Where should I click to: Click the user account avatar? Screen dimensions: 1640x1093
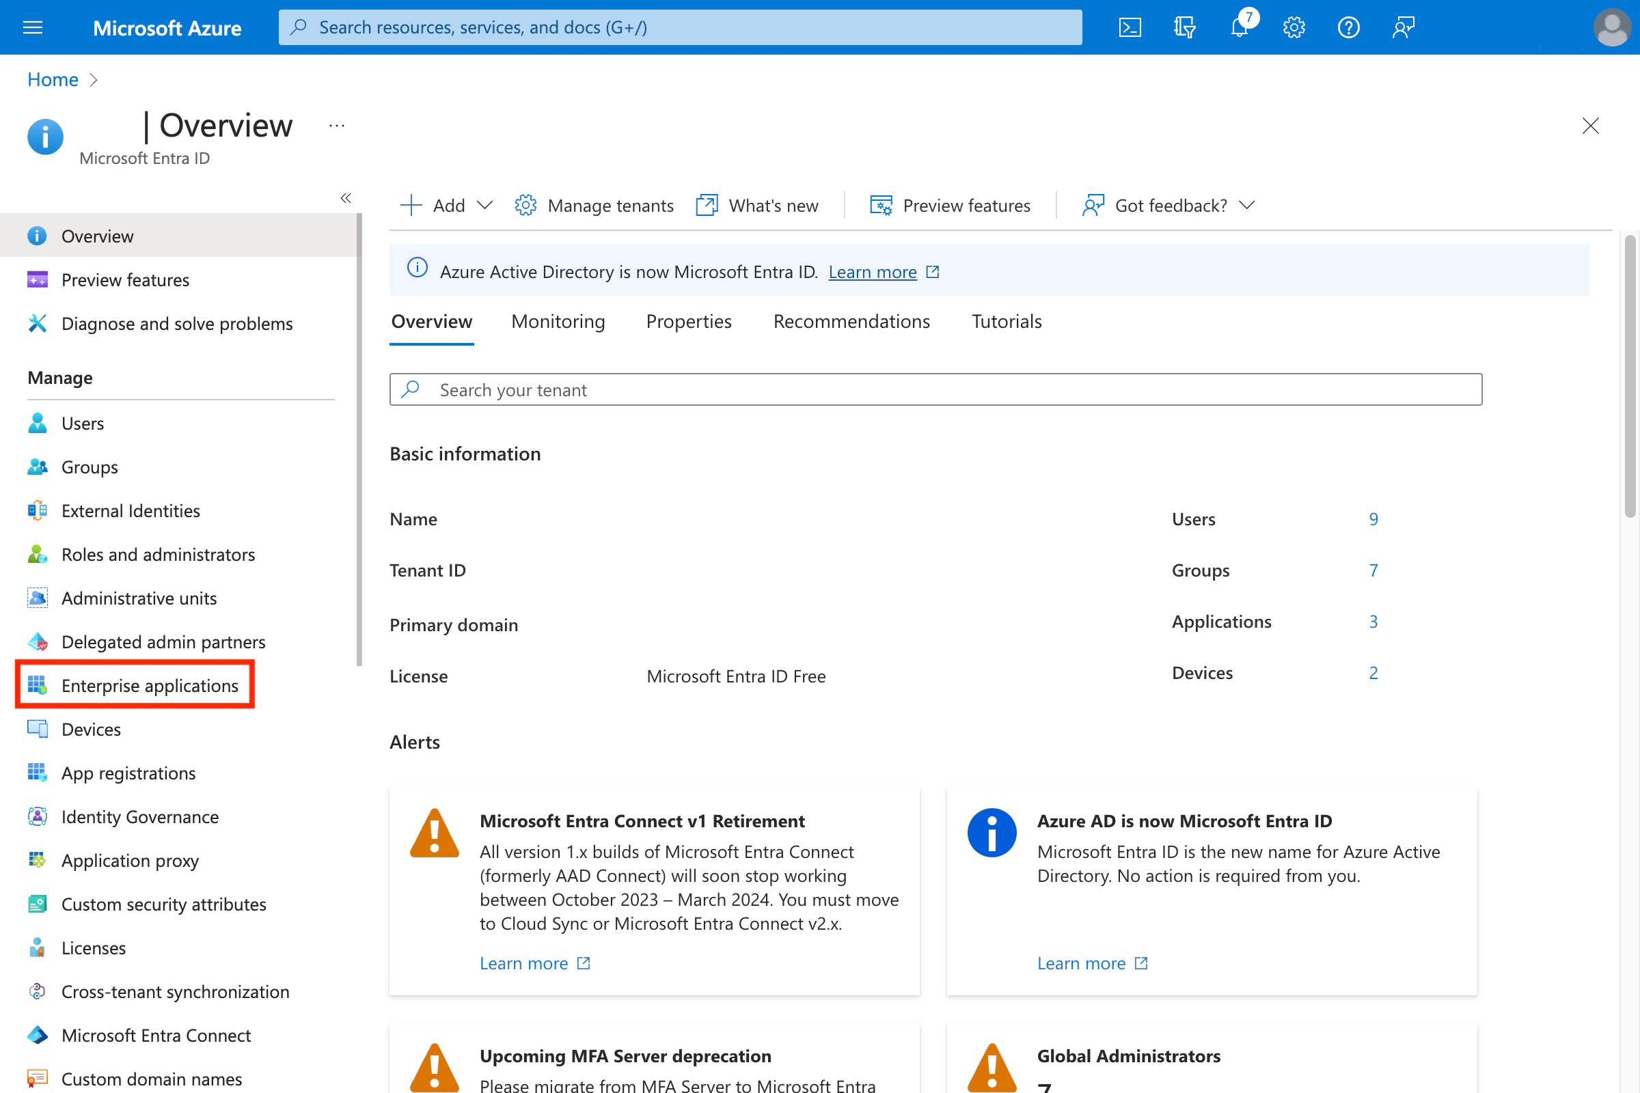click(1612, 27)
